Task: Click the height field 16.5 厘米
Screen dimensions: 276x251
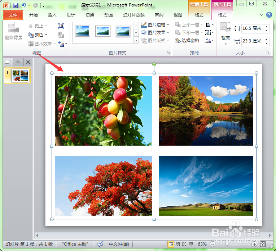Action: (x=252, y=28)
